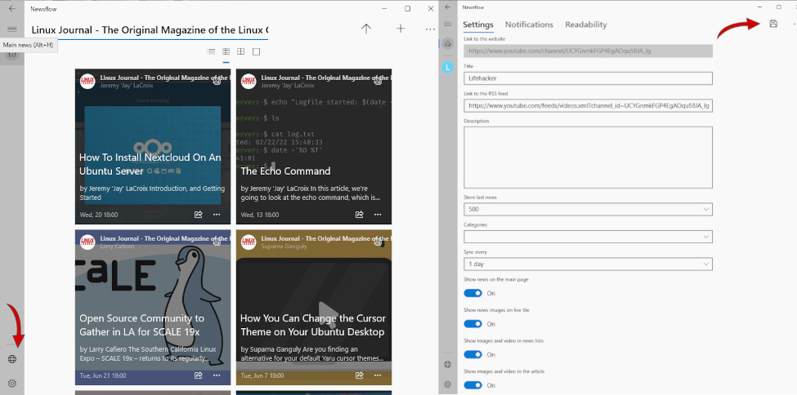Click the plus icon to add feed
Screen dimensions: 797x395
(401, 29)
